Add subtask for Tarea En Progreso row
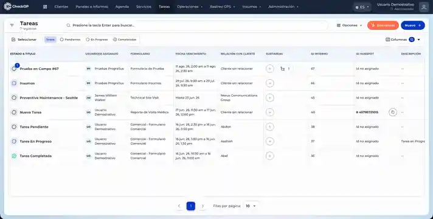The width and height of the screenshot is (433, 219). (270, 141)
